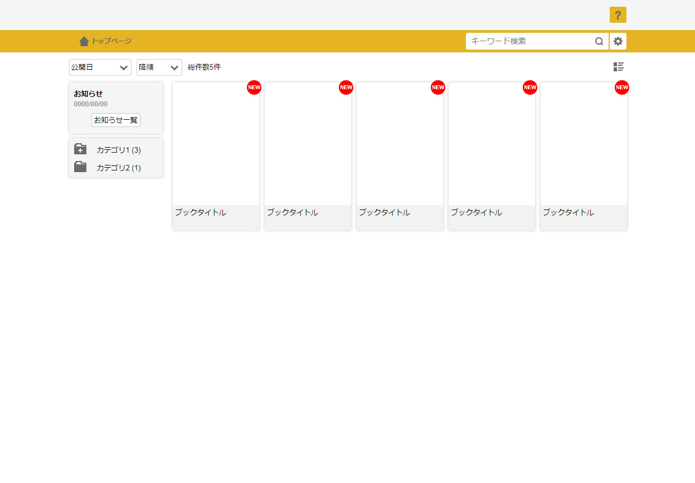Click 総件数5件 count text
695x483 pixels.
[205, 67]
